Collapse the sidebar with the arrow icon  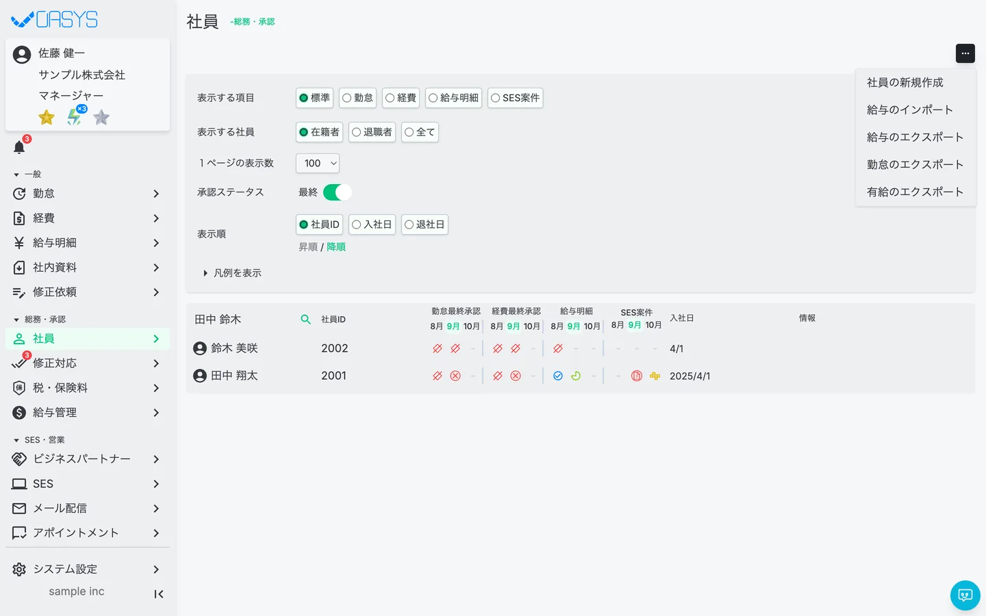[x=159, y=594]
